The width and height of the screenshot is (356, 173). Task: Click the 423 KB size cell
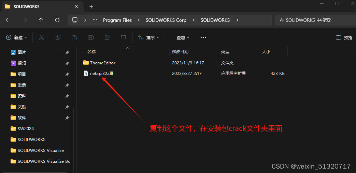tap(277, 74)
